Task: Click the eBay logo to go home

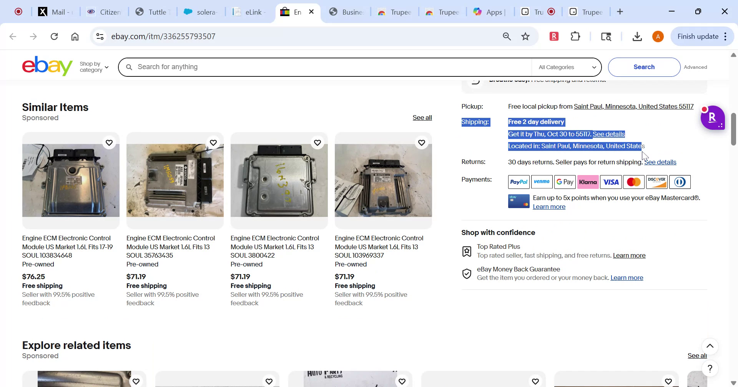Action: coord(47,66)
